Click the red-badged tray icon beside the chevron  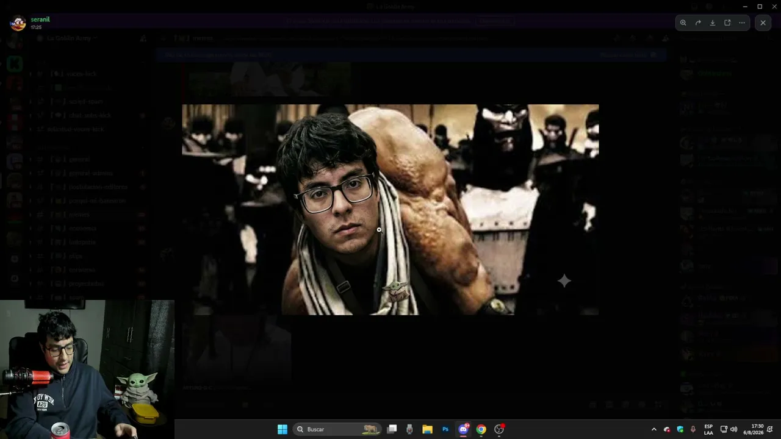(667, 429)
